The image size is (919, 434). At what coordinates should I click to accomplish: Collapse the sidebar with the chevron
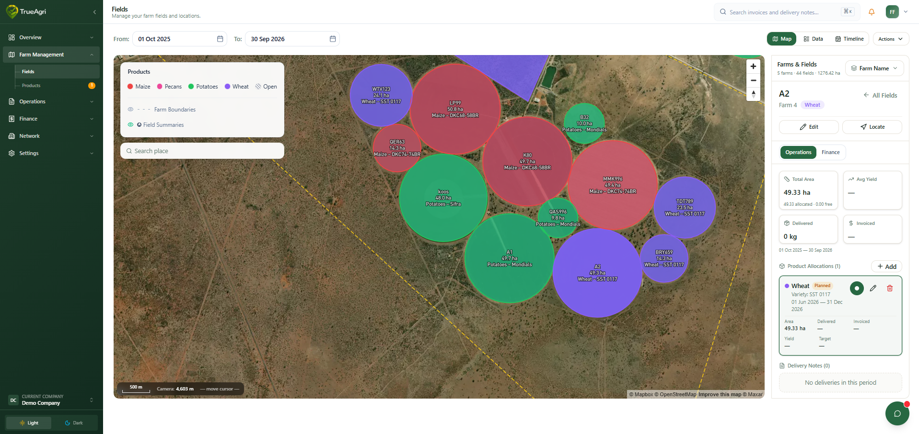click(94, 12)
